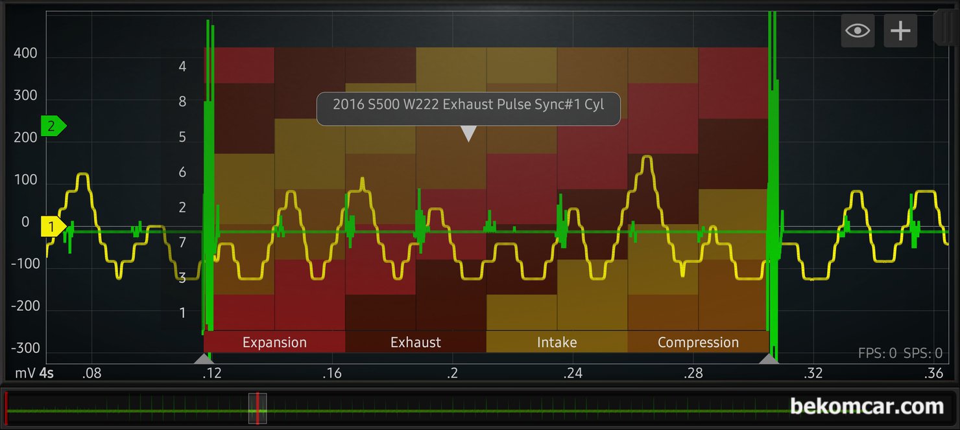Toggle the eye visibility icon
Image resolution: width=960 pixels, height=430 pixels.
coord(858,31)
